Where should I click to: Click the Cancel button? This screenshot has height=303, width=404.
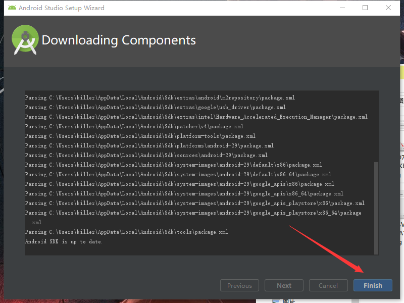pos(328,285)
